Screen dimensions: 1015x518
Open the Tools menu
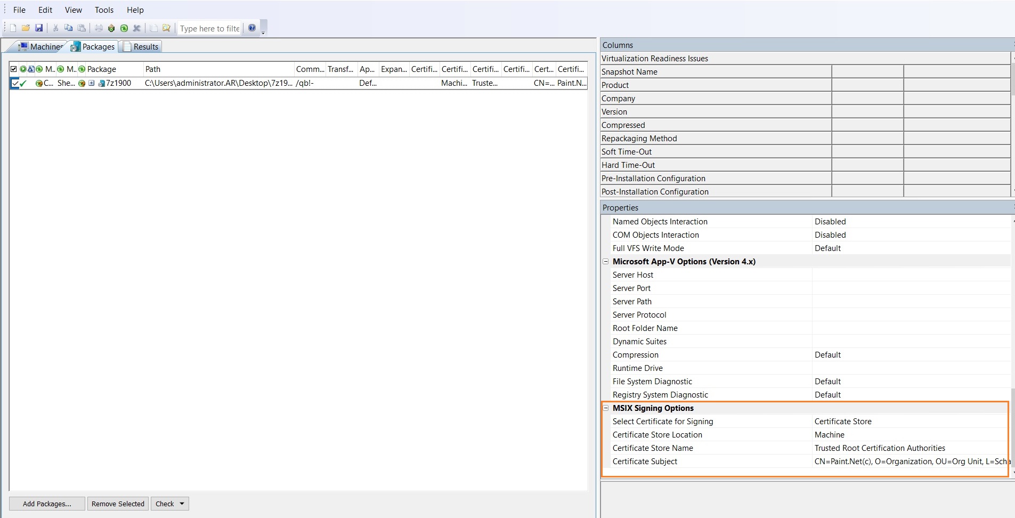pyautogui.click(x=104, y=10)
